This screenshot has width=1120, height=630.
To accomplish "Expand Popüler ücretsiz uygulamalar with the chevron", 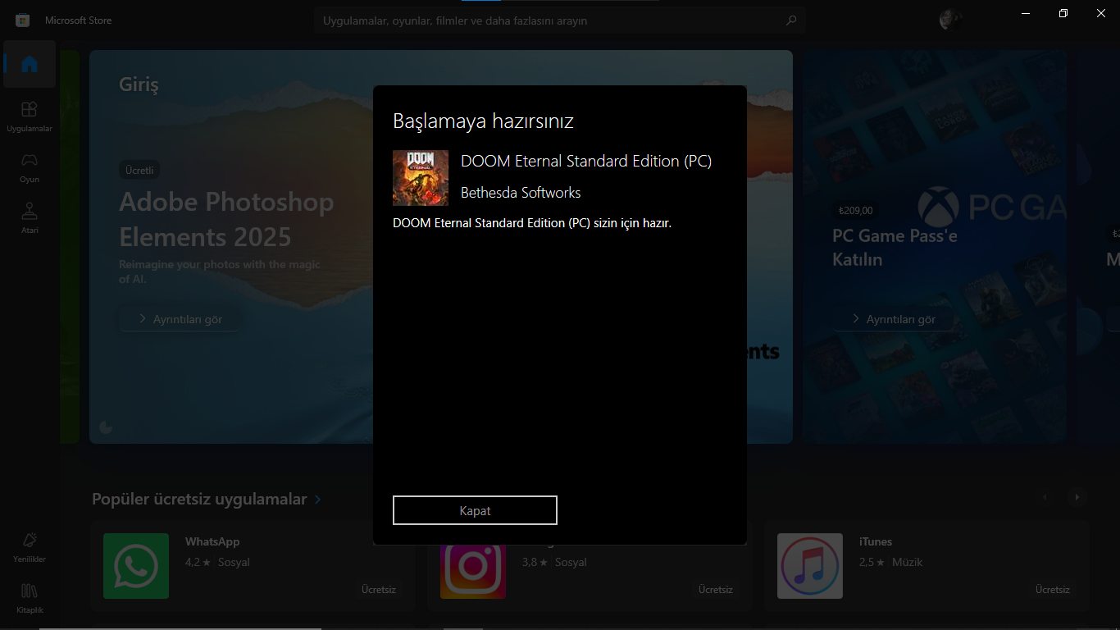I will (x=318, y=499).
